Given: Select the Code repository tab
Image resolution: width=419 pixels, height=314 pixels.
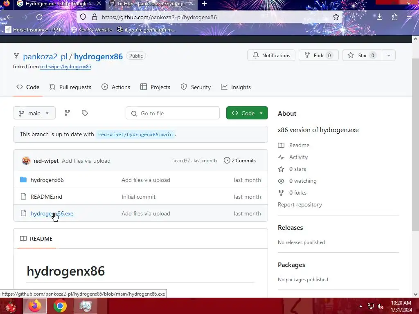Looking at the screenshot, I should coord(28,87).
